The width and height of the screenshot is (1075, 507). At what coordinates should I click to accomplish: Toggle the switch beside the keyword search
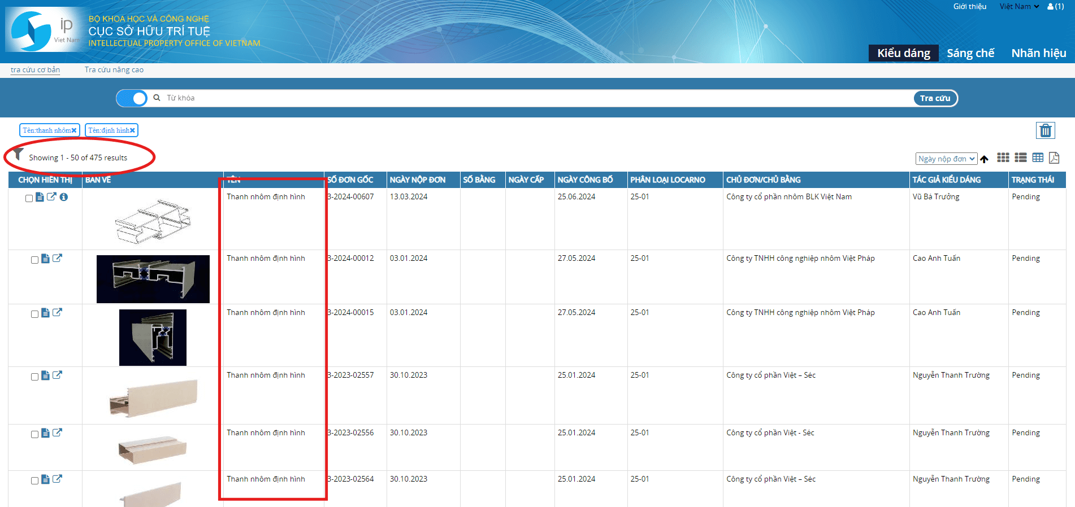pyautogui.click(x=132, y=98)
